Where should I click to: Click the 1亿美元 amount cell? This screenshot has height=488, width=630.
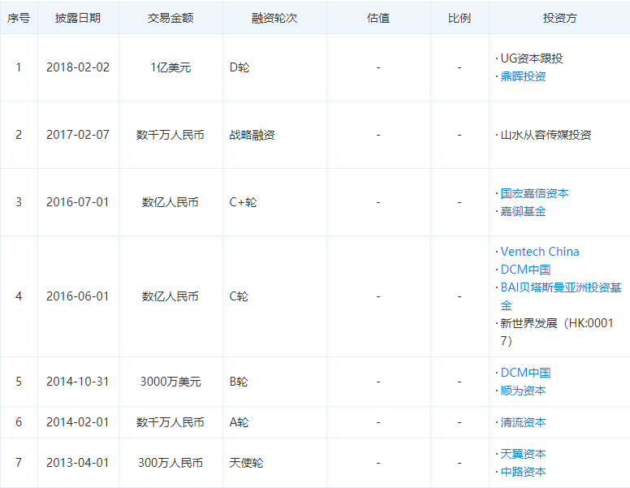click(x=170, y=67)
